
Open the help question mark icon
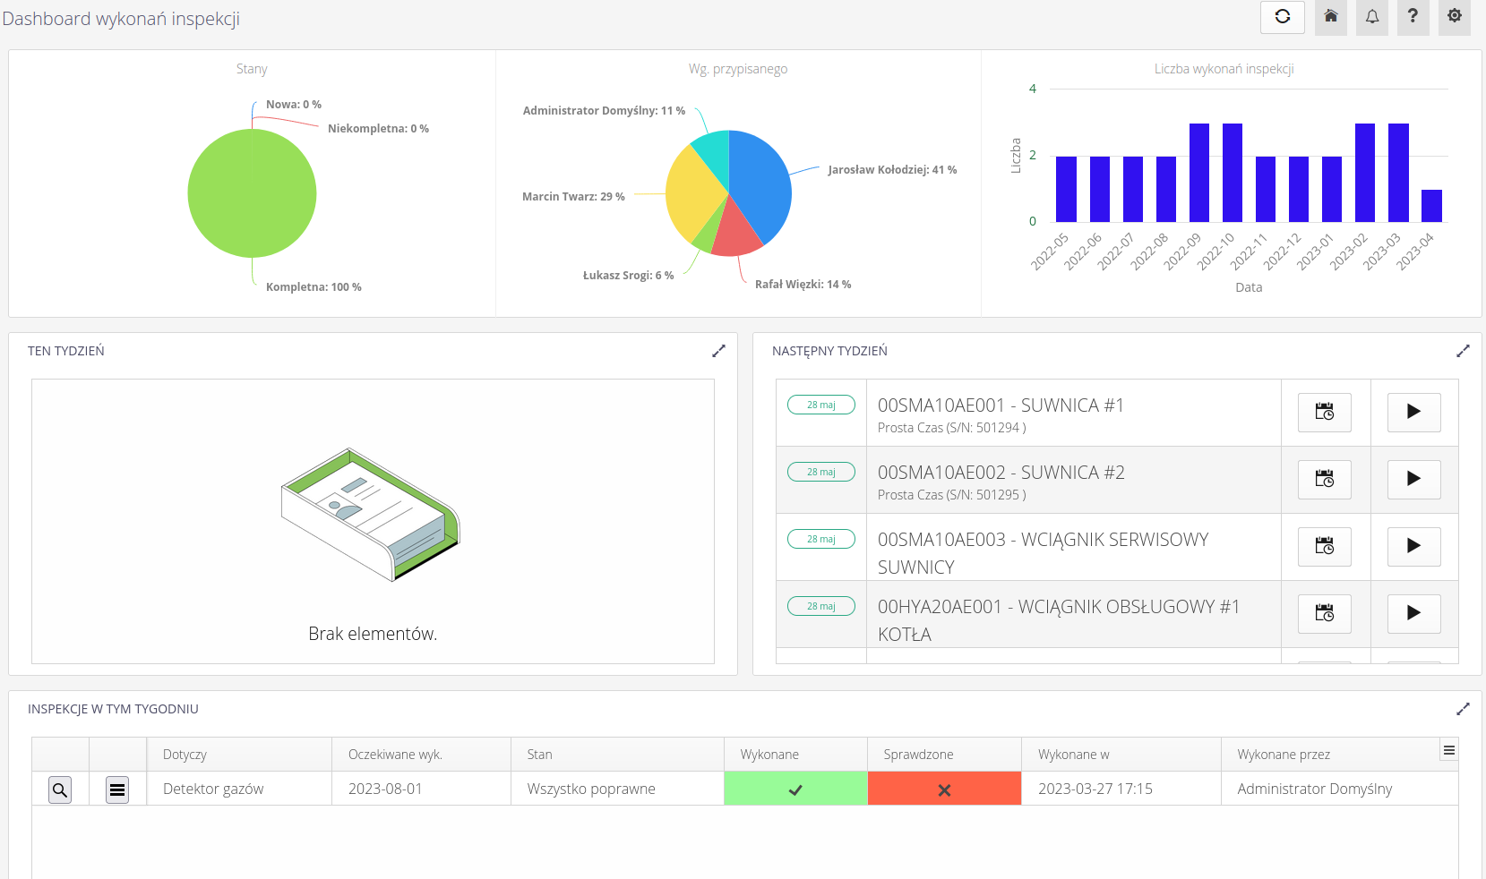[x=1413, y=17]
